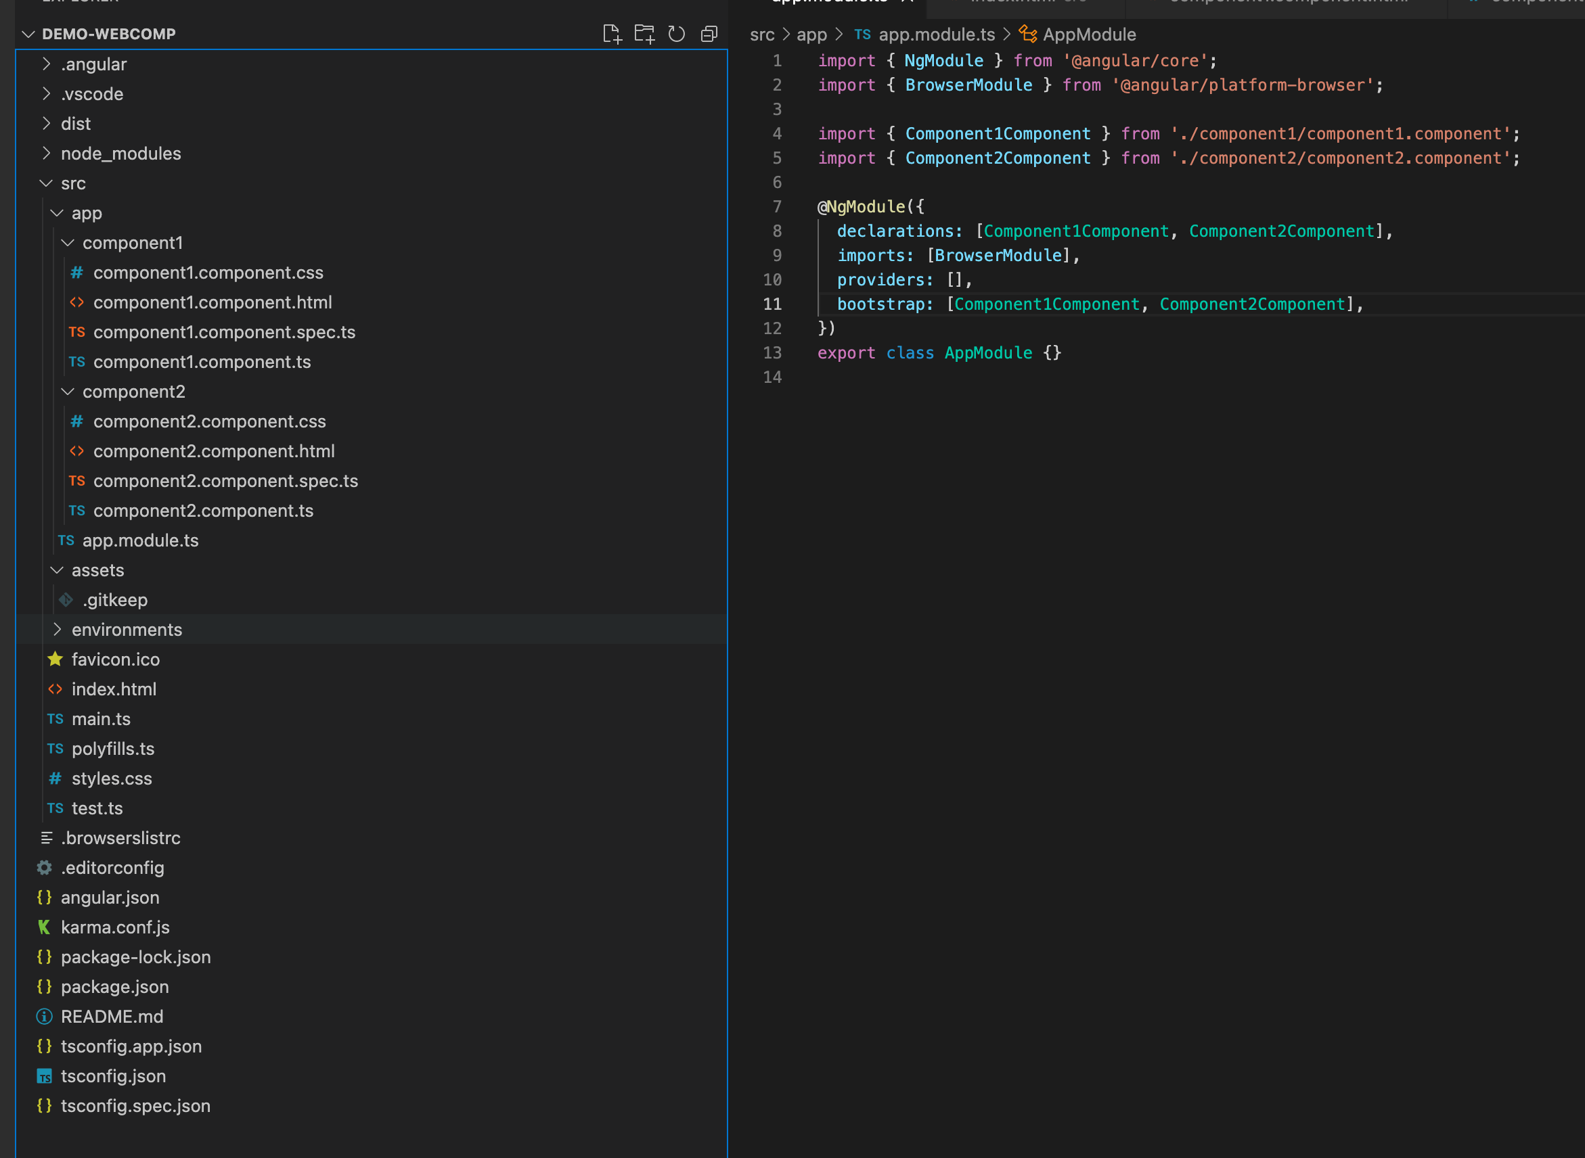
Task: Click '@angular/platform-browser' import string
Action: pos(1243,85)
